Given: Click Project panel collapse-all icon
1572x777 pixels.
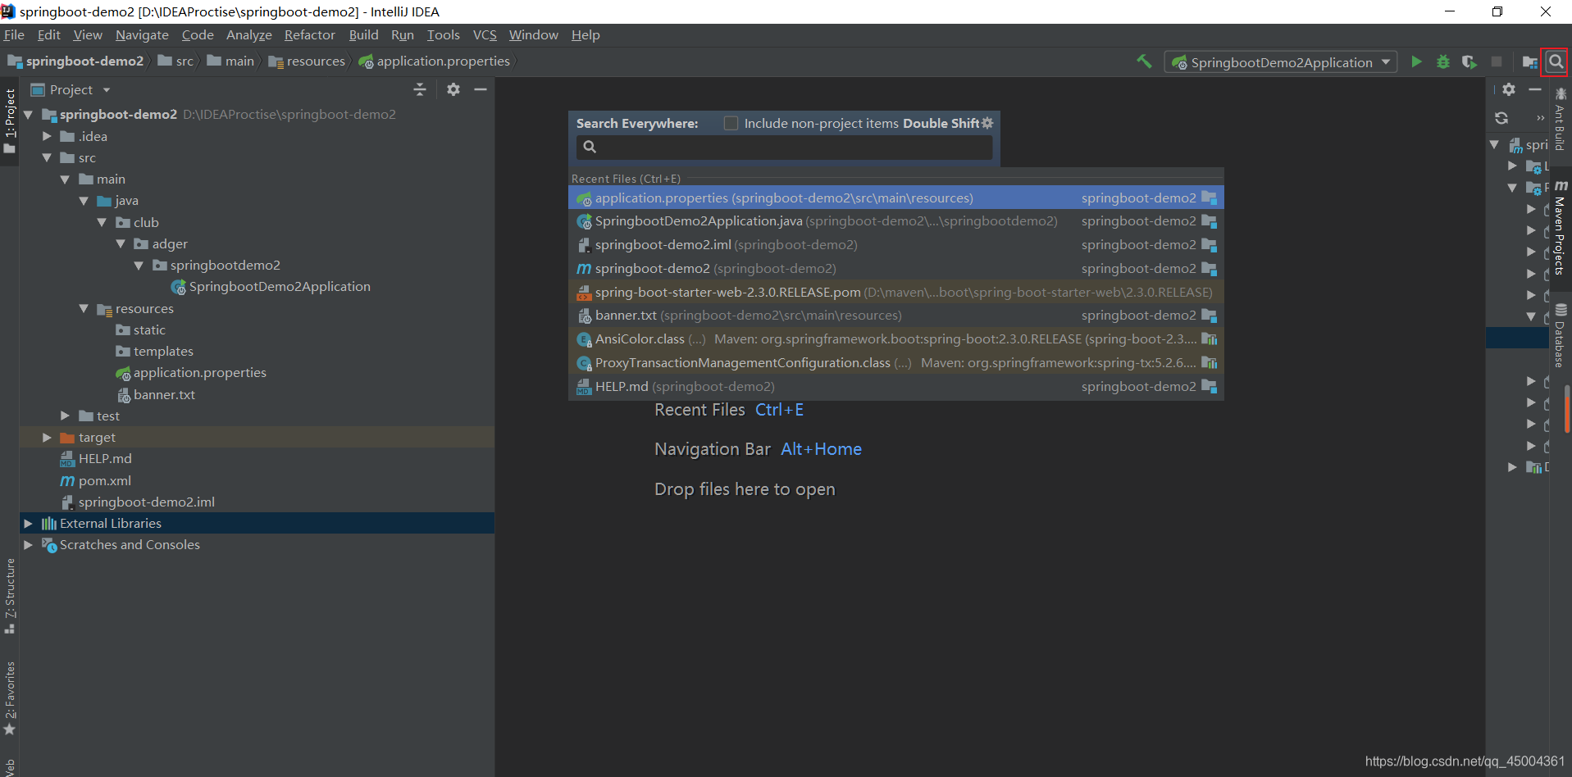Looking at the screenshot, I should pyautogui.click(x=420, y=89).
